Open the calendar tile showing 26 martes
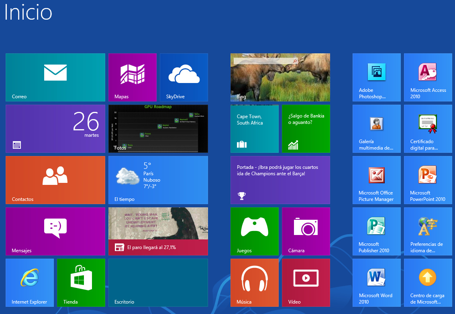The image size is (455, 314). click(55, 129)
